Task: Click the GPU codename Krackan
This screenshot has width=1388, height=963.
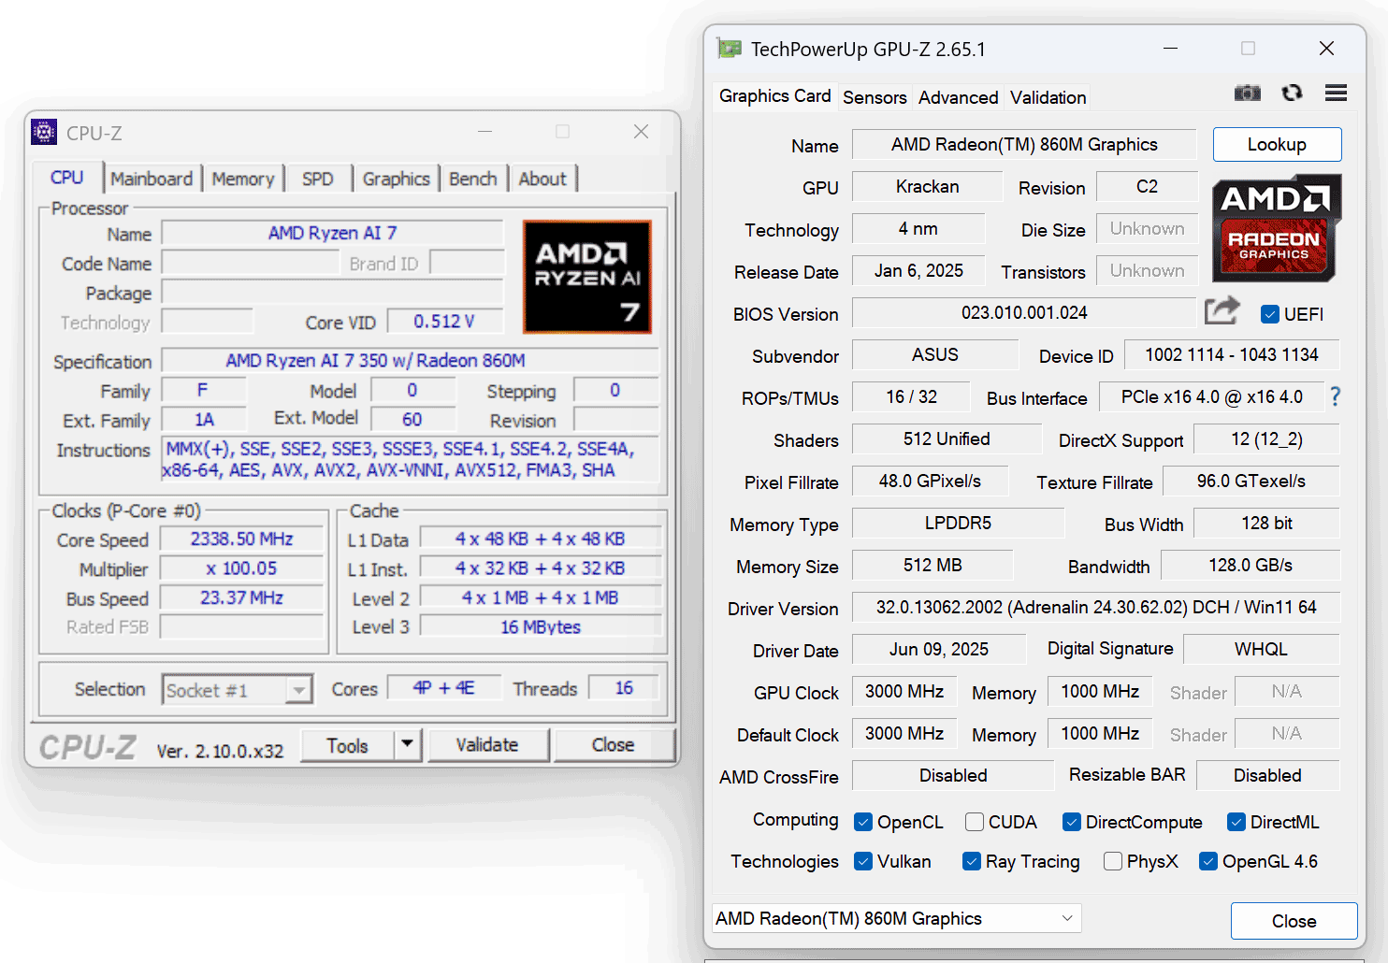Action: tap(927, 186)
